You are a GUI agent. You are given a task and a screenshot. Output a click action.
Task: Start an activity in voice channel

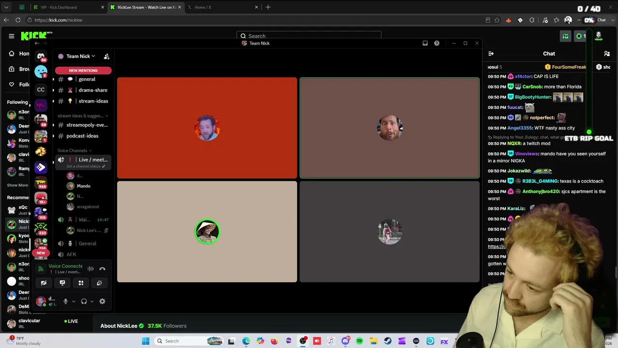point(81,283)
